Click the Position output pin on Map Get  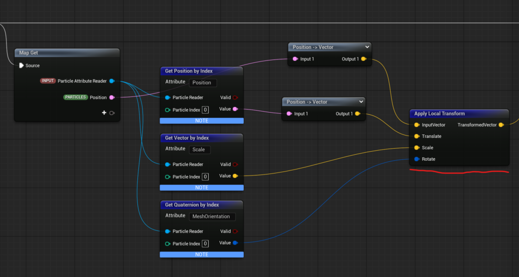pos(112,97)
